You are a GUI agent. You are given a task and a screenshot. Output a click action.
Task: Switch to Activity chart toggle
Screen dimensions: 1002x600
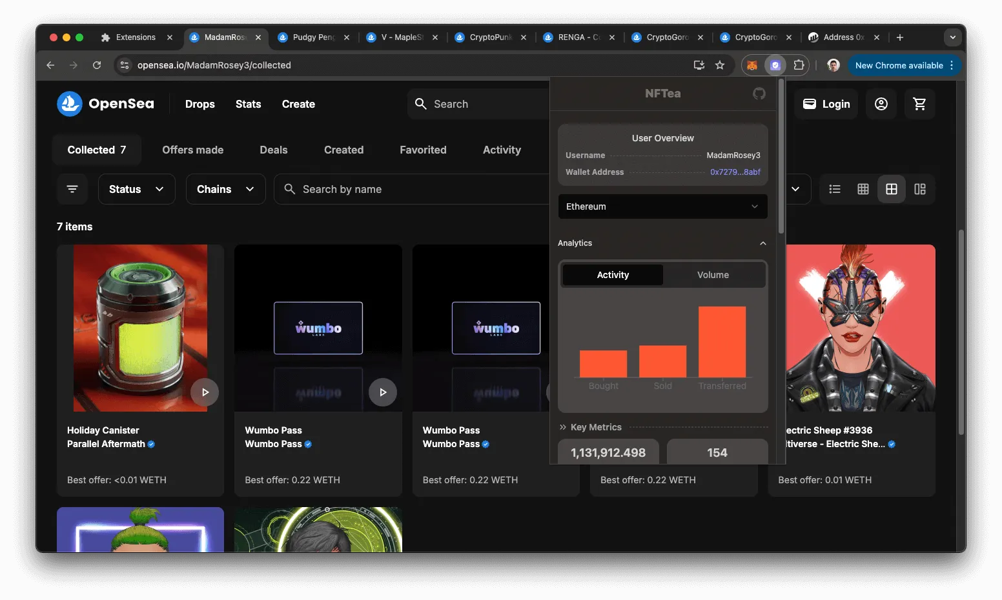pyautogui.click(x=613, y=275)
